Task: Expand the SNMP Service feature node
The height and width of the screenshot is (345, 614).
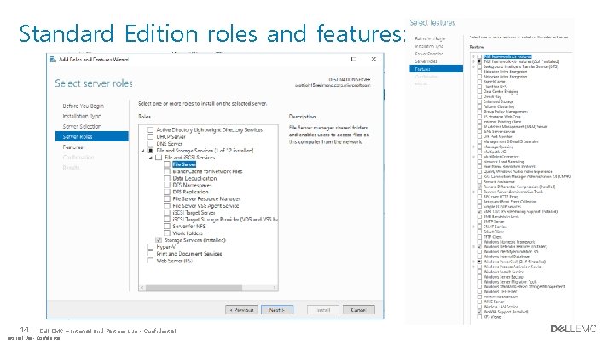Action: coord(473,227)
